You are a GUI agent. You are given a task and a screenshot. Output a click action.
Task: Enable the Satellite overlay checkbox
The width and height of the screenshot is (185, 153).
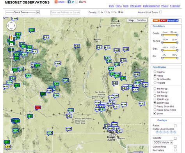175,138
